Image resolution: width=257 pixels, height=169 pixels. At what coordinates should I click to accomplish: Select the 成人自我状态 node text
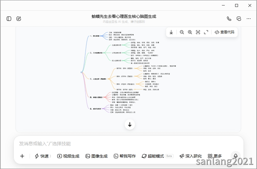116,61
